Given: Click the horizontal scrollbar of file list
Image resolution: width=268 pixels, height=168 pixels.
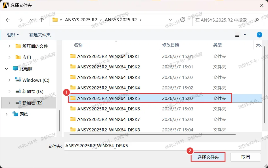Looking at the screenshot, I should [x=152, y=134].
